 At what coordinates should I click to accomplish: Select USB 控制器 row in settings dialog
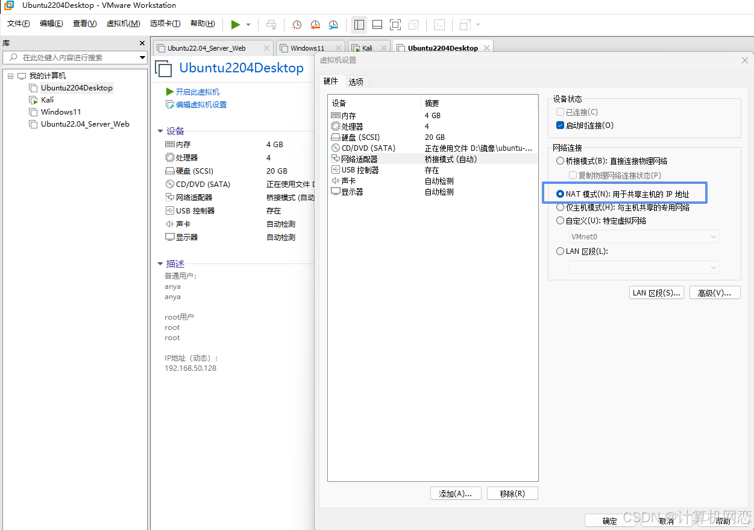[433, 169]
